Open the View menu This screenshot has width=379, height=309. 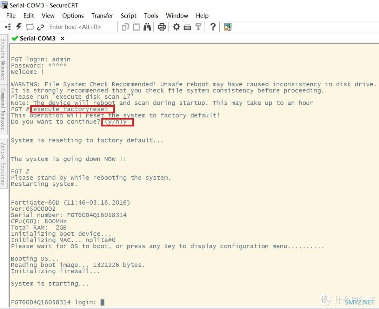pos(48,16)
